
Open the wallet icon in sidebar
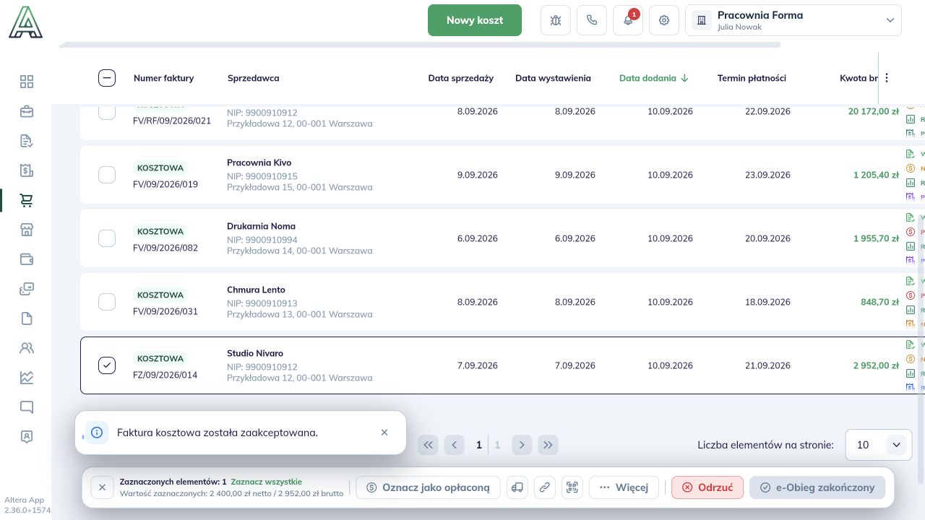click(x=27, y=259)
